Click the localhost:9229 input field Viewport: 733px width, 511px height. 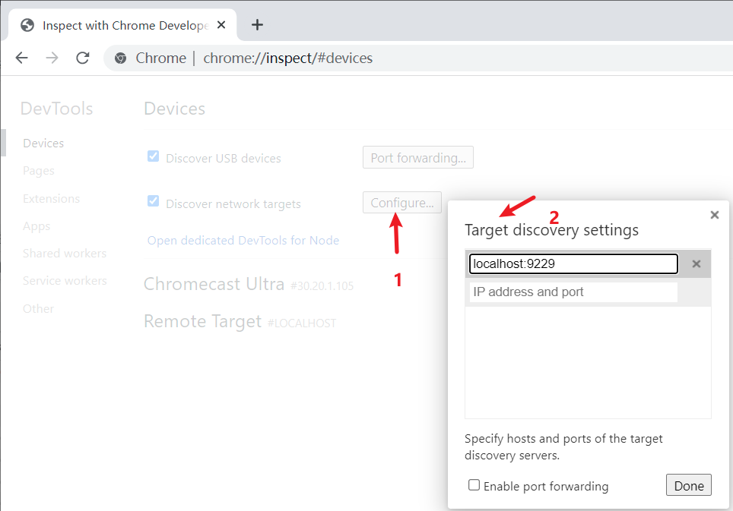[573, 263]
